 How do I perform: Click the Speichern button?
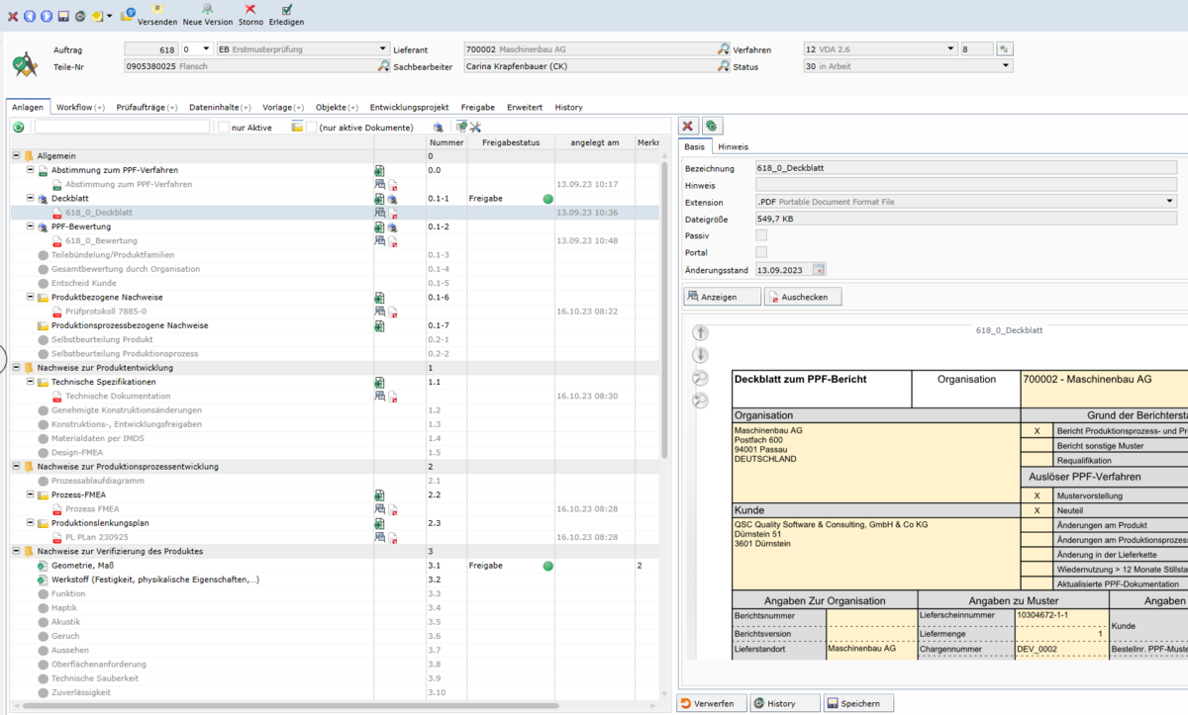[858, 703]
